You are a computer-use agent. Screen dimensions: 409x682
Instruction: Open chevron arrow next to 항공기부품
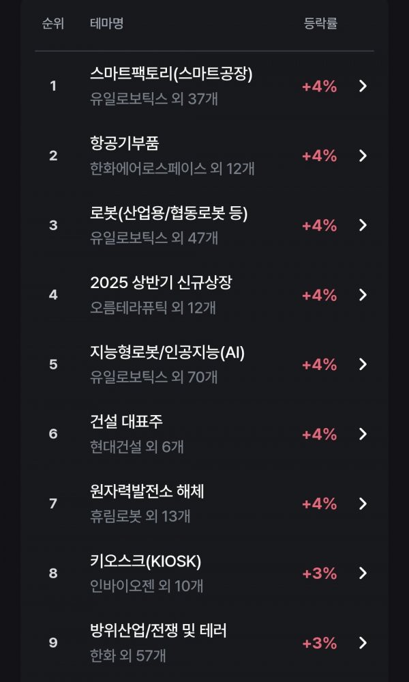pyautogui.click(x=363, y=156)
